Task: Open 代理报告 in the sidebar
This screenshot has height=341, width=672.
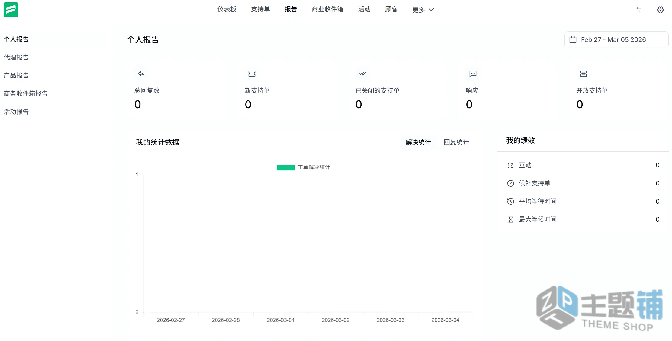Action: (x=16, y=57)
